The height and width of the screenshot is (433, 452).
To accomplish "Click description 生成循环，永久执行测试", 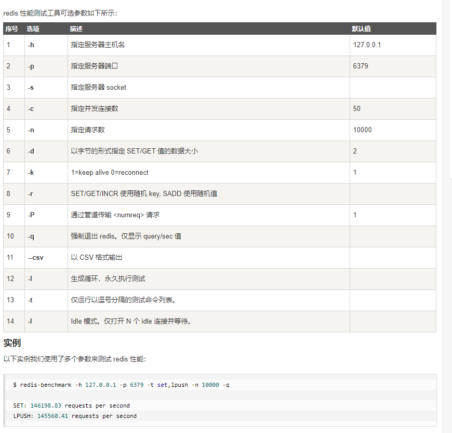I will [x=108, y=279].
